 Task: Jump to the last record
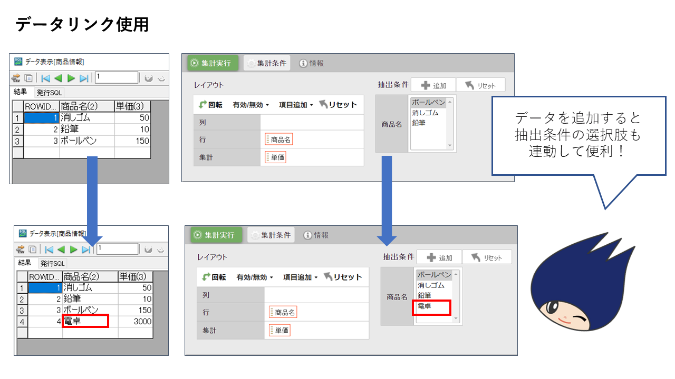[83, 78]
